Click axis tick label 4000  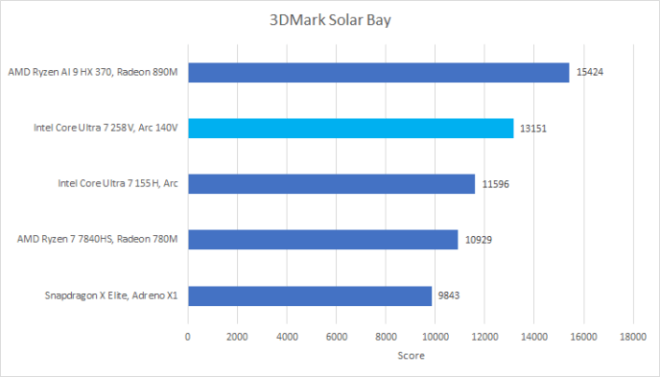click(x=287, y=337)
